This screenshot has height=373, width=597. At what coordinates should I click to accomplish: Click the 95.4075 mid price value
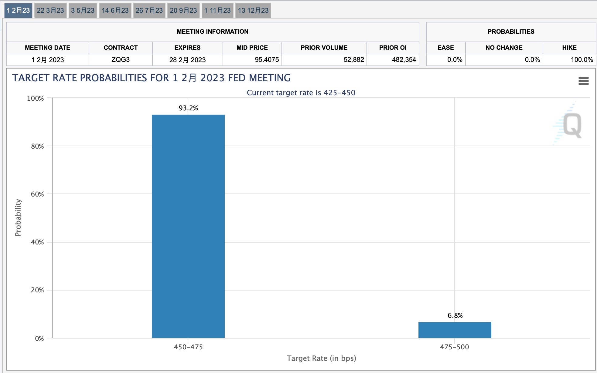[267, 60]
